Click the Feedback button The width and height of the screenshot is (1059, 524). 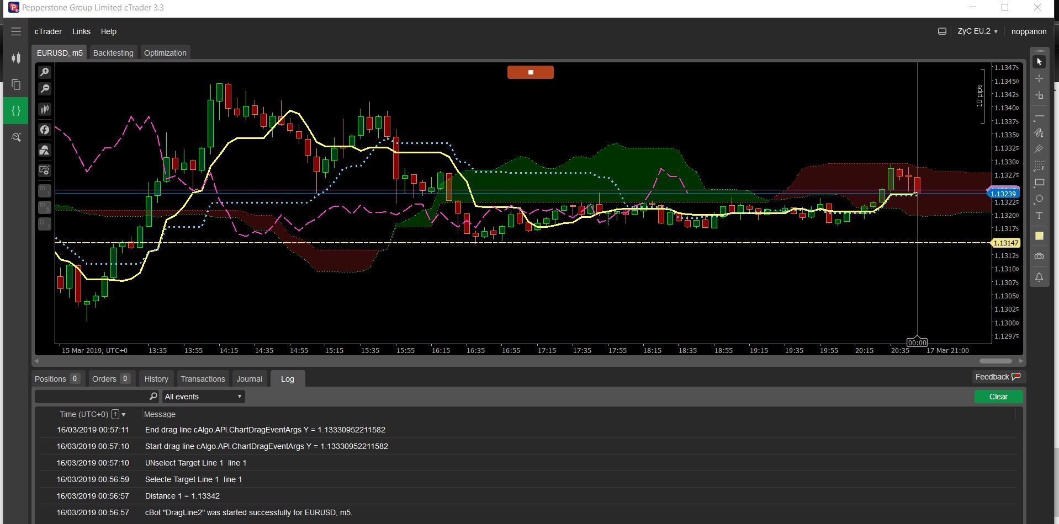[998, 377]
